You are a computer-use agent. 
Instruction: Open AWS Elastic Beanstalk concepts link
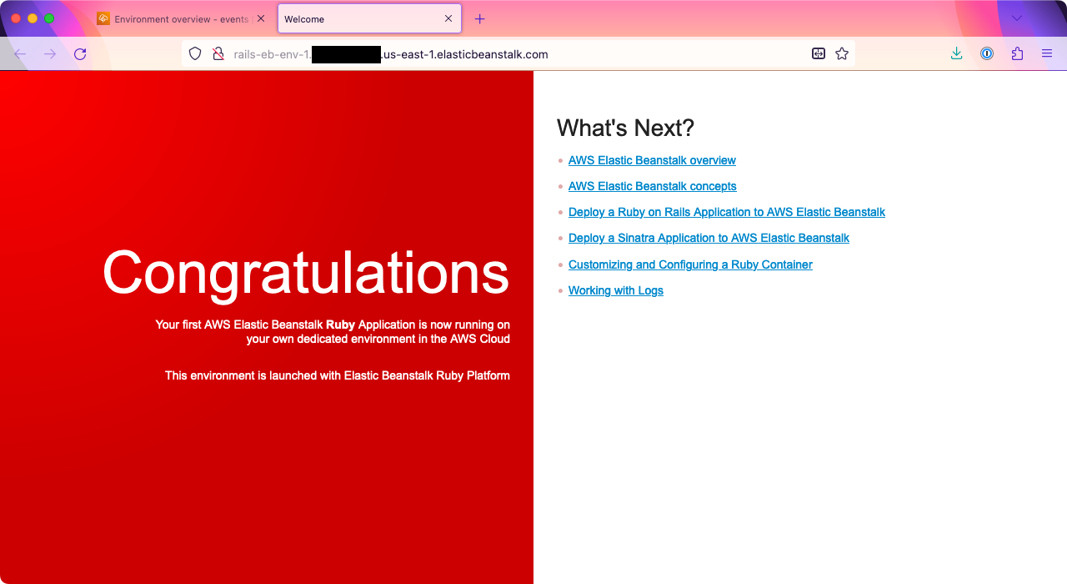pos(653,186)
